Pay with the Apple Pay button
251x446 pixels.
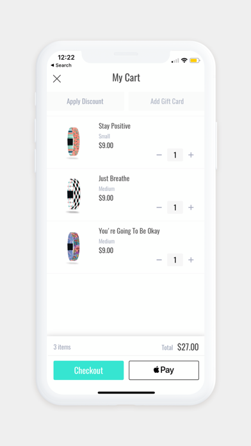pos(164,370)
